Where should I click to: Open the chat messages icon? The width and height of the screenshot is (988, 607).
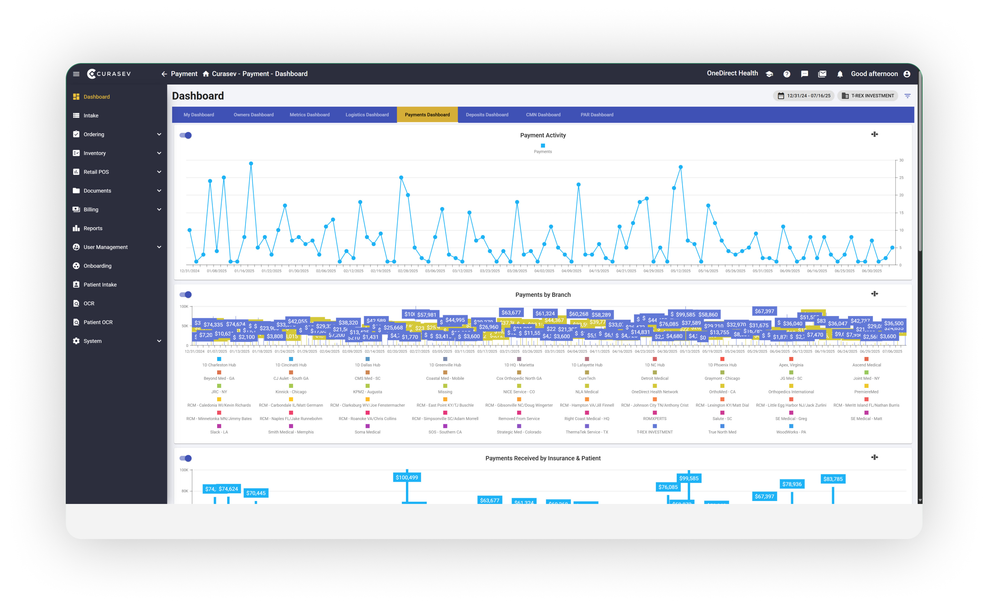pyautogui.click(x=804, y=74)
